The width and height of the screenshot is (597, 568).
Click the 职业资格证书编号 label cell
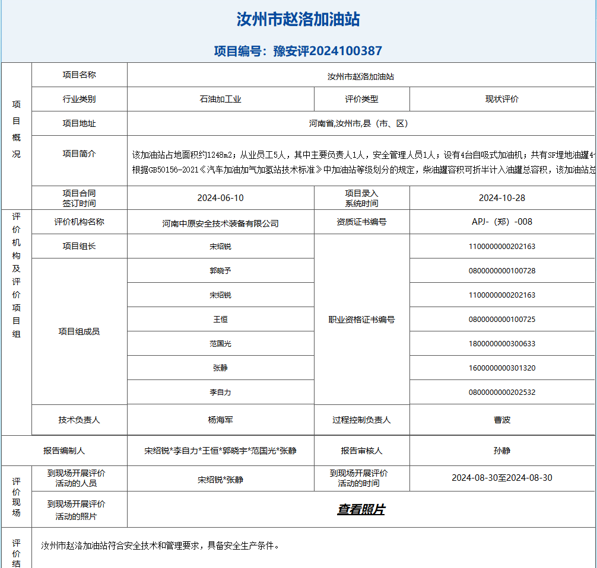[x=362, y=320]
